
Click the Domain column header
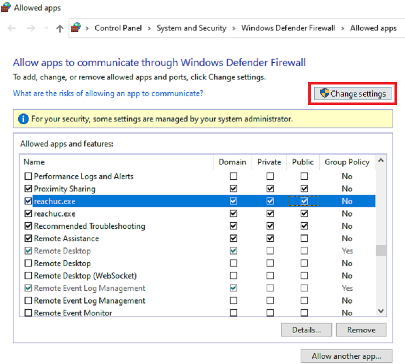click(x=232, y=162)
